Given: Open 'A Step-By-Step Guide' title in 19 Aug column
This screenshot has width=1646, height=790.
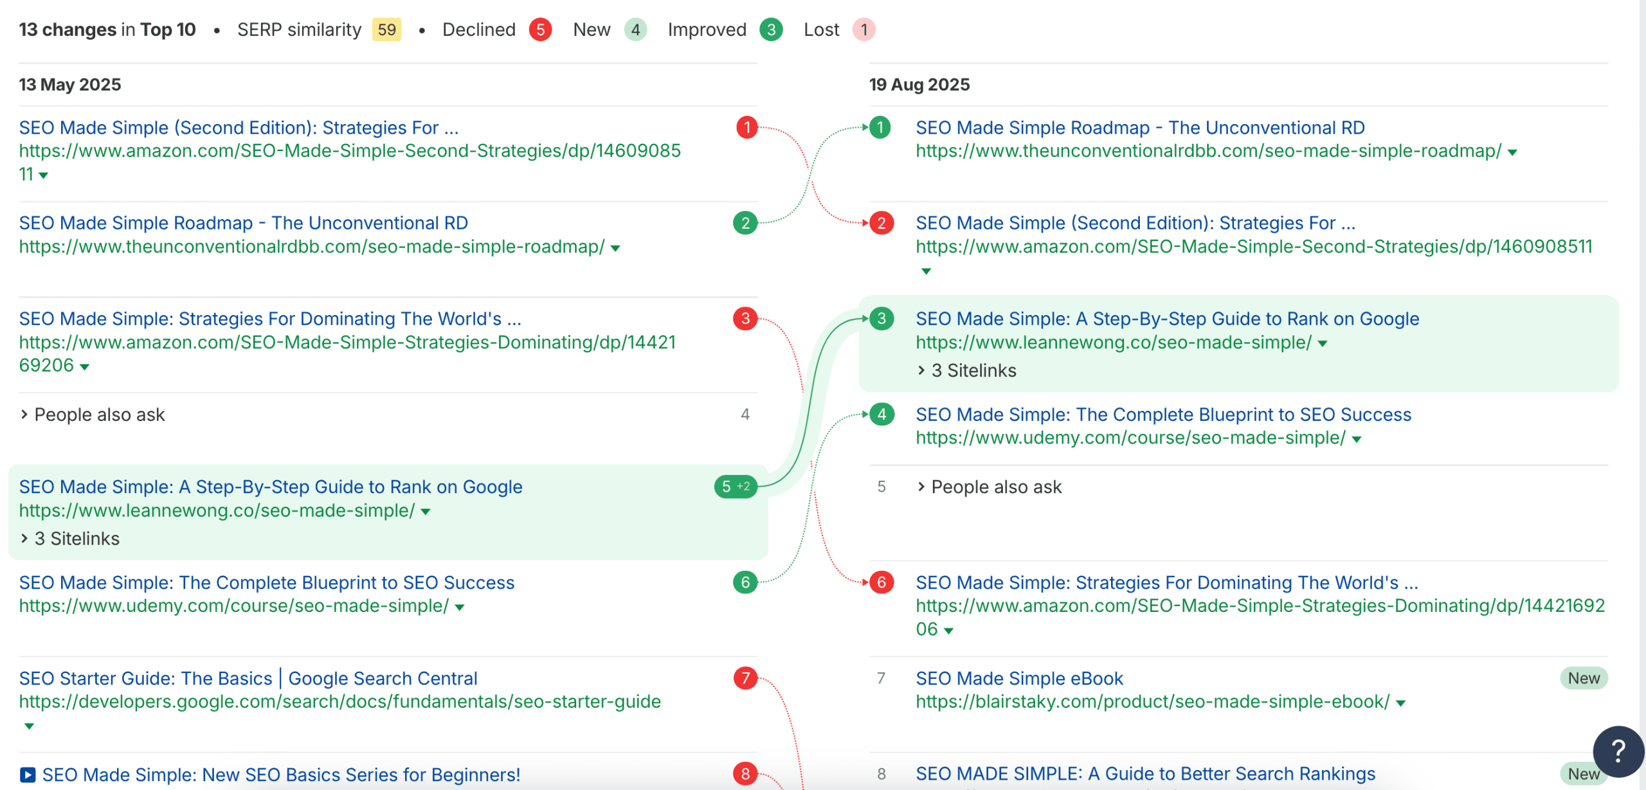Looking at the screenshot, I should [1168, 319].
